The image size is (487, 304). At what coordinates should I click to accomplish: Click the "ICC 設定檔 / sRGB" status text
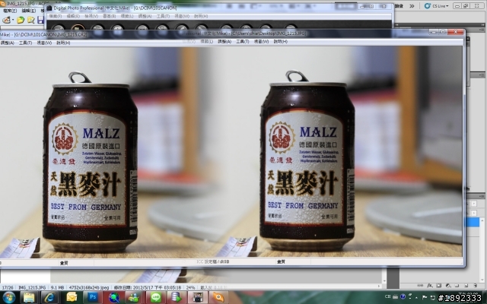(x=213, y=261)
